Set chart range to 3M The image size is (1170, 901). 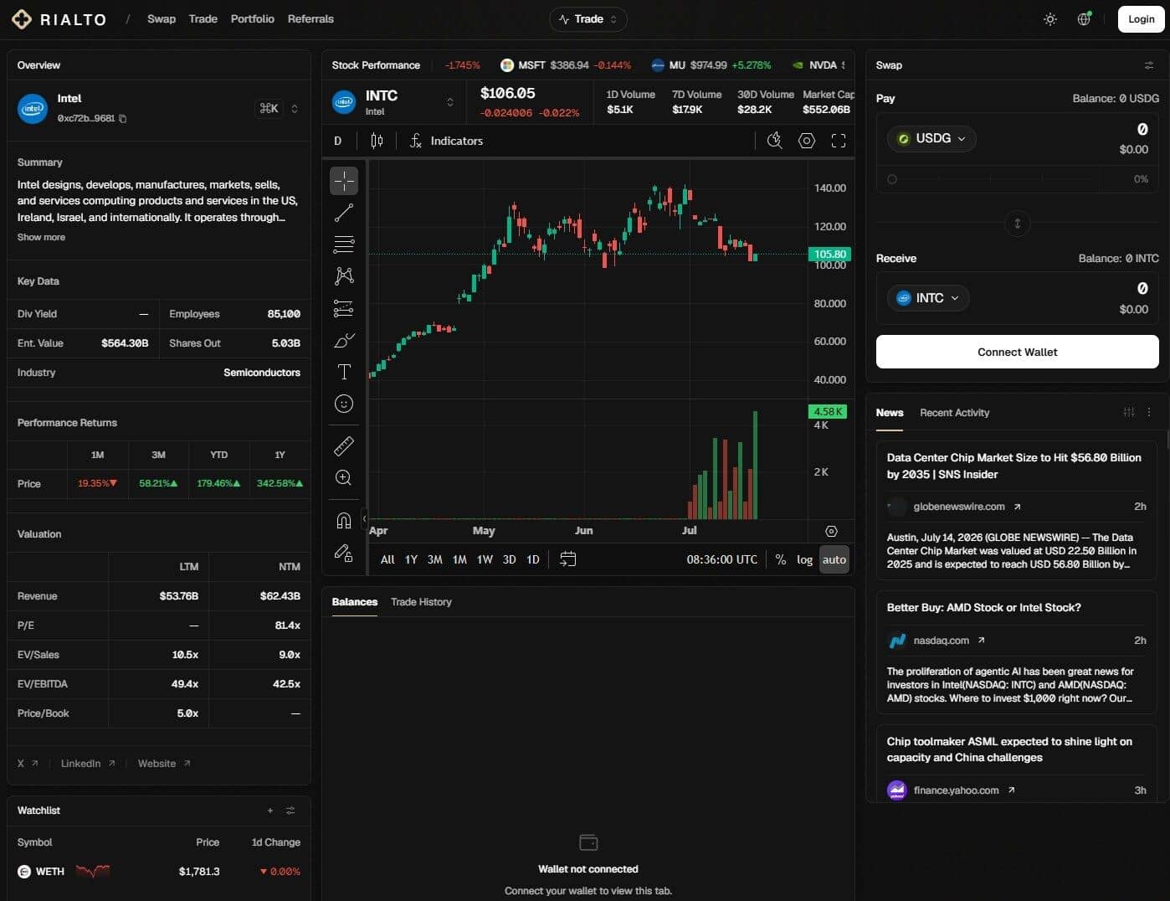434,559
